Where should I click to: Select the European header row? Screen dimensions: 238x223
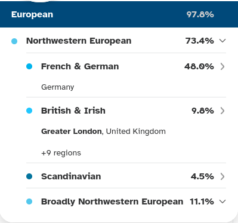[x=119, y=14]
